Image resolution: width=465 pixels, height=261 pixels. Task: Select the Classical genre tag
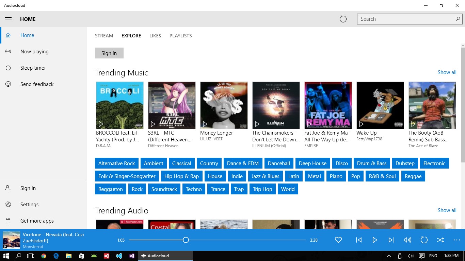coord(181,163)
